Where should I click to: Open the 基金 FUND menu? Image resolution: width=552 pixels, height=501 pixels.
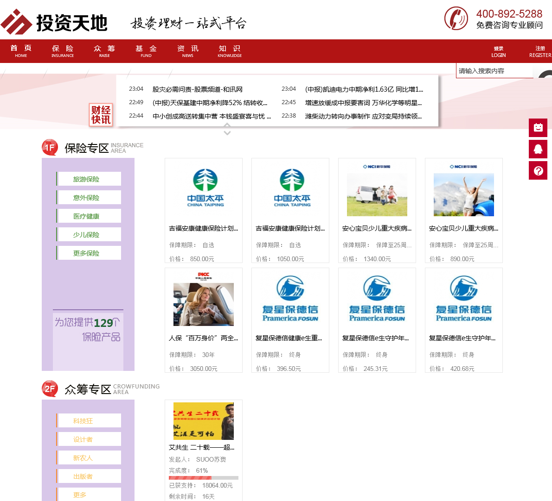click(x=146, y=51)
